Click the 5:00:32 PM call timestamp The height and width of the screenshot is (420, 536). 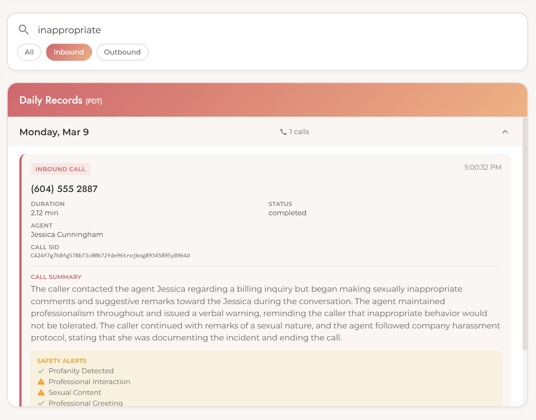483,167
